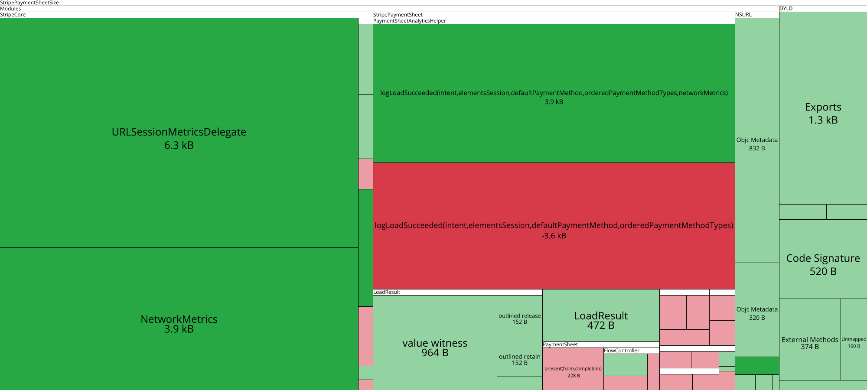Select the FlowController header label
Viewport: 867px width, 390px height.
[x=622, y=351]
